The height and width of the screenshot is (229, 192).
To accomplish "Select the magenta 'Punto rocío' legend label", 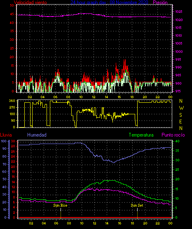I will click(173, 135).
